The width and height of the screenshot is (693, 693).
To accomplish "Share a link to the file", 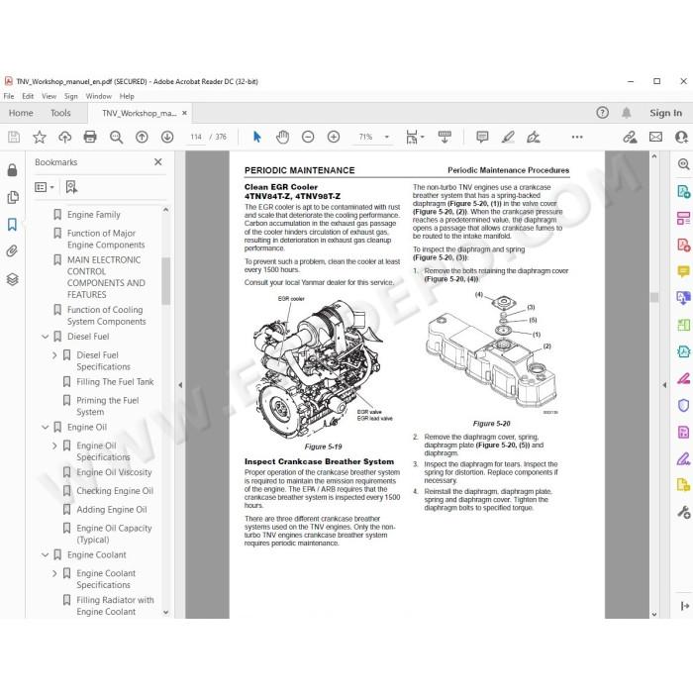I will (630, 137).
